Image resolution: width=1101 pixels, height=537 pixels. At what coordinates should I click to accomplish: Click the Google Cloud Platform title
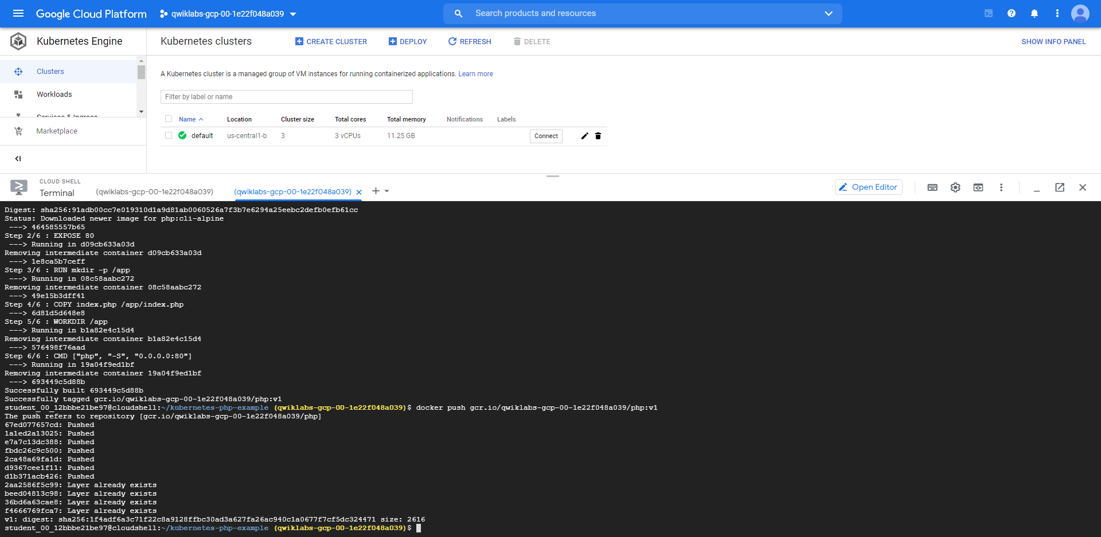click(x=91, y=14)
